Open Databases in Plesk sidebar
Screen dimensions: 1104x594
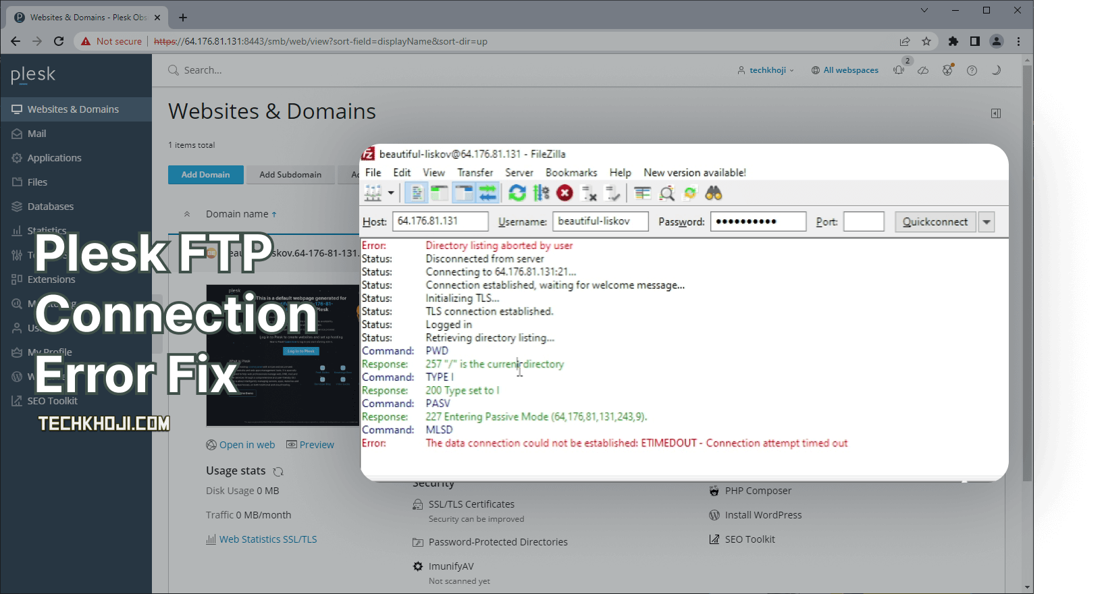(76, 207)
